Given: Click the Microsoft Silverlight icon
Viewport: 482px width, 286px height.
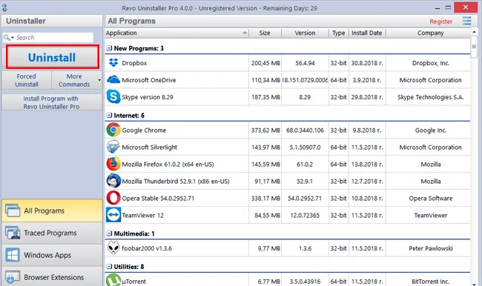Looking at the screenshot, I should 113,147.
